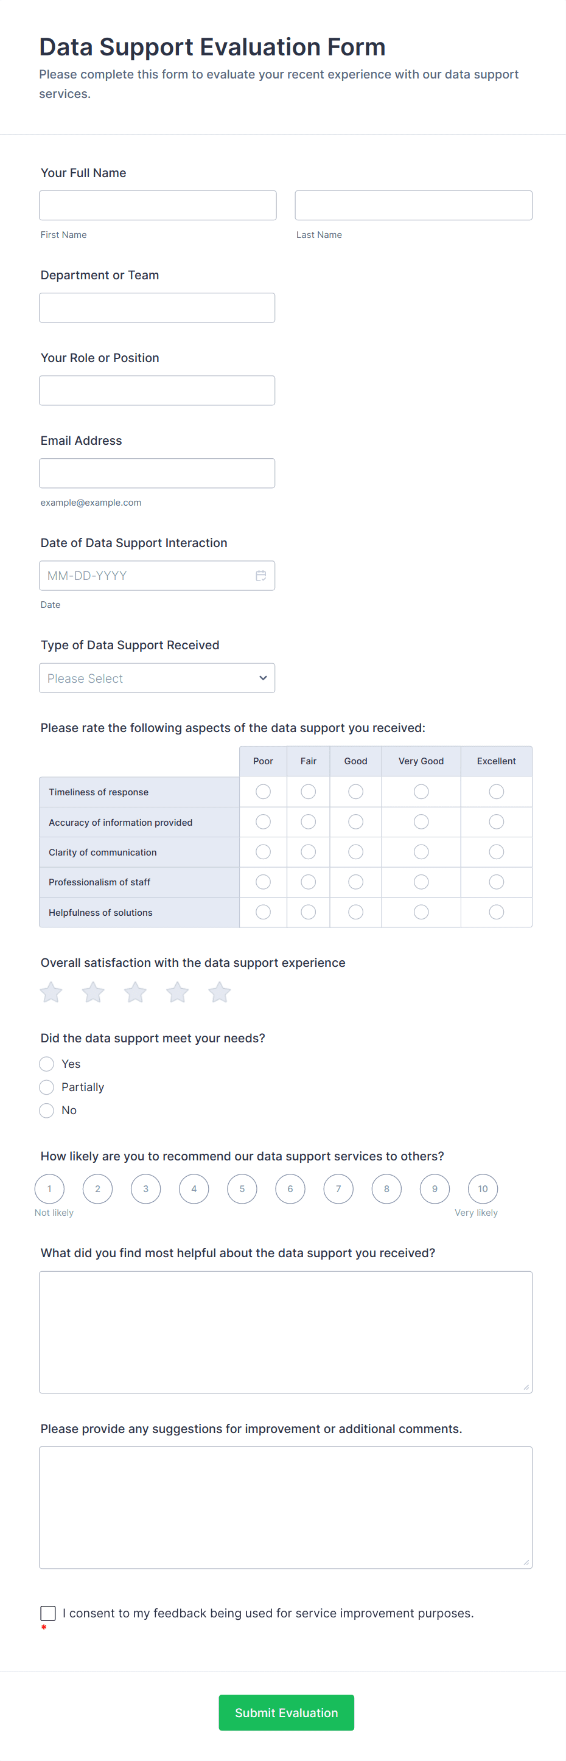Screen dimensions: 566x1761
Task: Click the first satisfaction star
Action: (50, 992)
